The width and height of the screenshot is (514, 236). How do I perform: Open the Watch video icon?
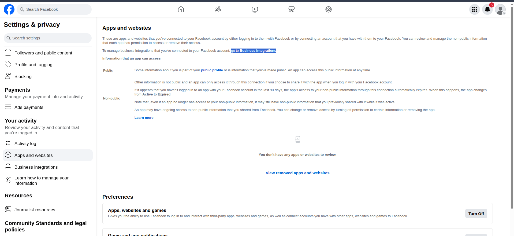coord(255,9)
